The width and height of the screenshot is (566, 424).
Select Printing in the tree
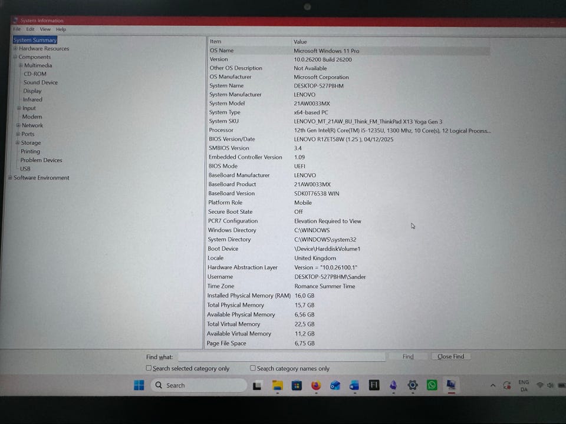(x=30, y=151)
